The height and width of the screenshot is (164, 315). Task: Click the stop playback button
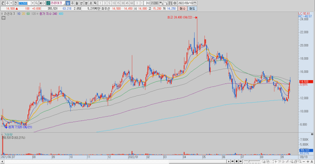click(x=237, y=161)
